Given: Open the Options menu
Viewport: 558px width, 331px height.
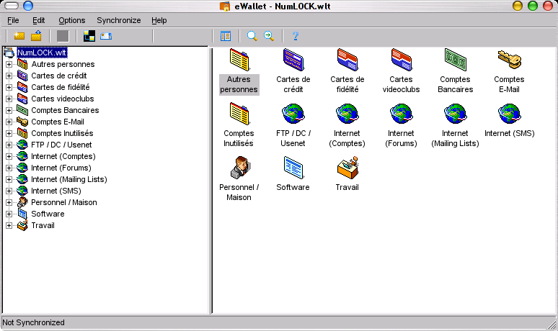Looking at the screenshot, I should [71, 20].
